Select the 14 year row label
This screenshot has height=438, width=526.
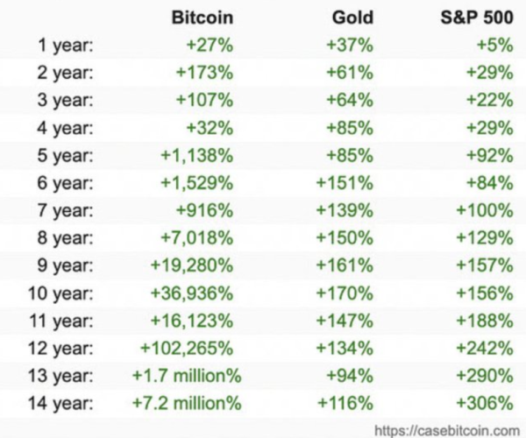tap(60, 403)
